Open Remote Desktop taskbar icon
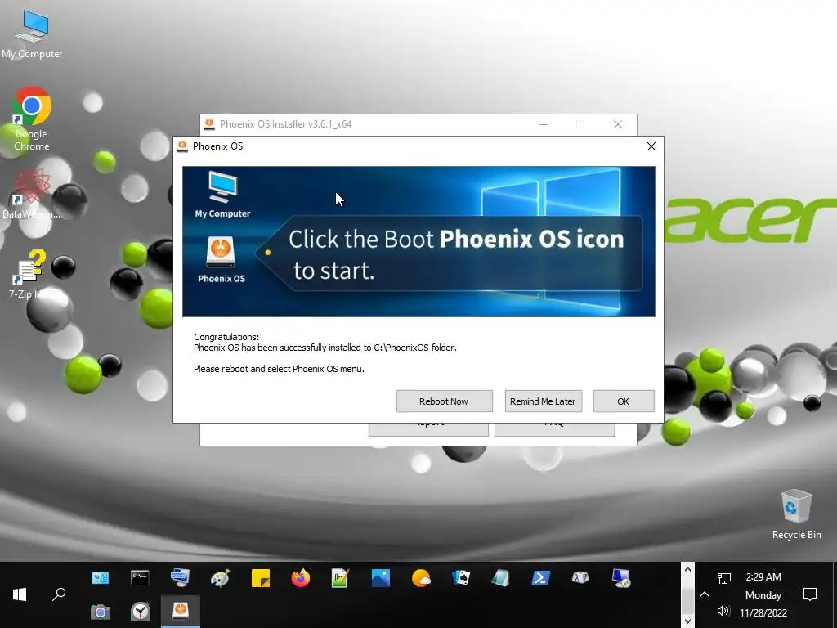Image resolution: width=837 pixels, height=628 pixels. [621, 578]
